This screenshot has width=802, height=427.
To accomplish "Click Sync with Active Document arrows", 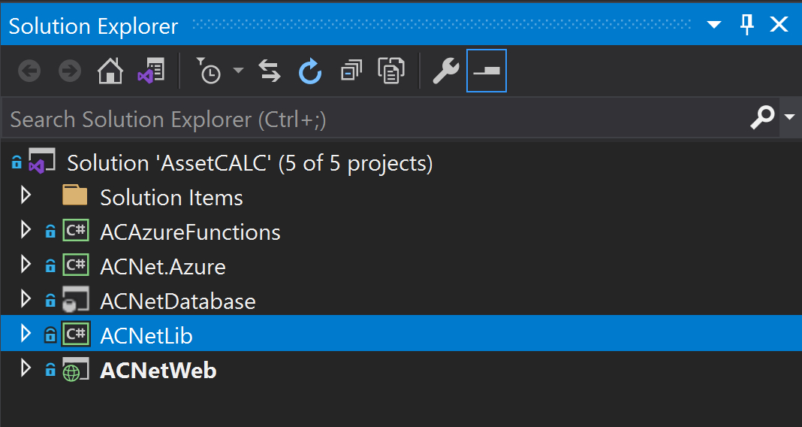I will [270, 71].
